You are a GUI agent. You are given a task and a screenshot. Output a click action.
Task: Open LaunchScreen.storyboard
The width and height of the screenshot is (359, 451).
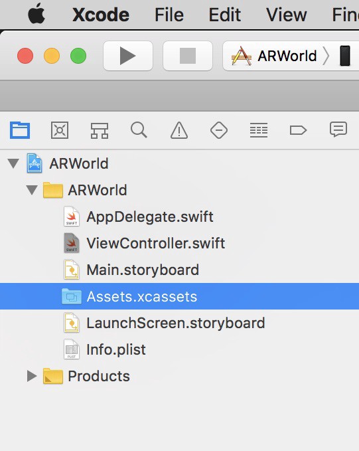176,323
